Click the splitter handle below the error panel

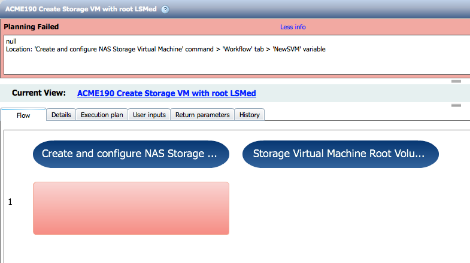(456, 81)
